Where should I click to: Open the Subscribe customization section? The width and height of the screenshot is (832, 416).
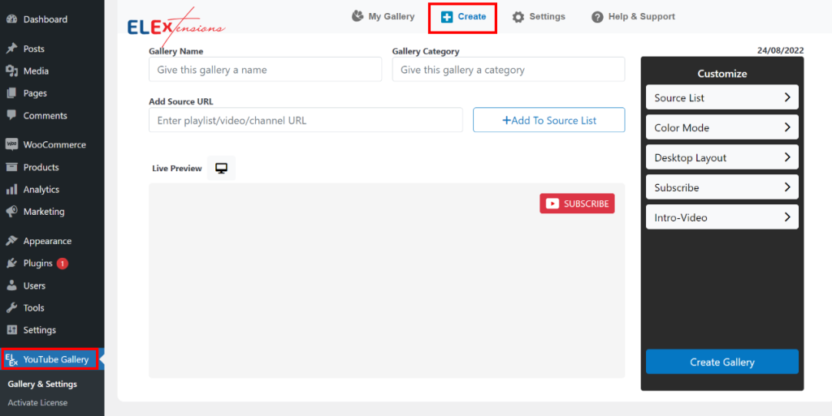coord(722,187)
